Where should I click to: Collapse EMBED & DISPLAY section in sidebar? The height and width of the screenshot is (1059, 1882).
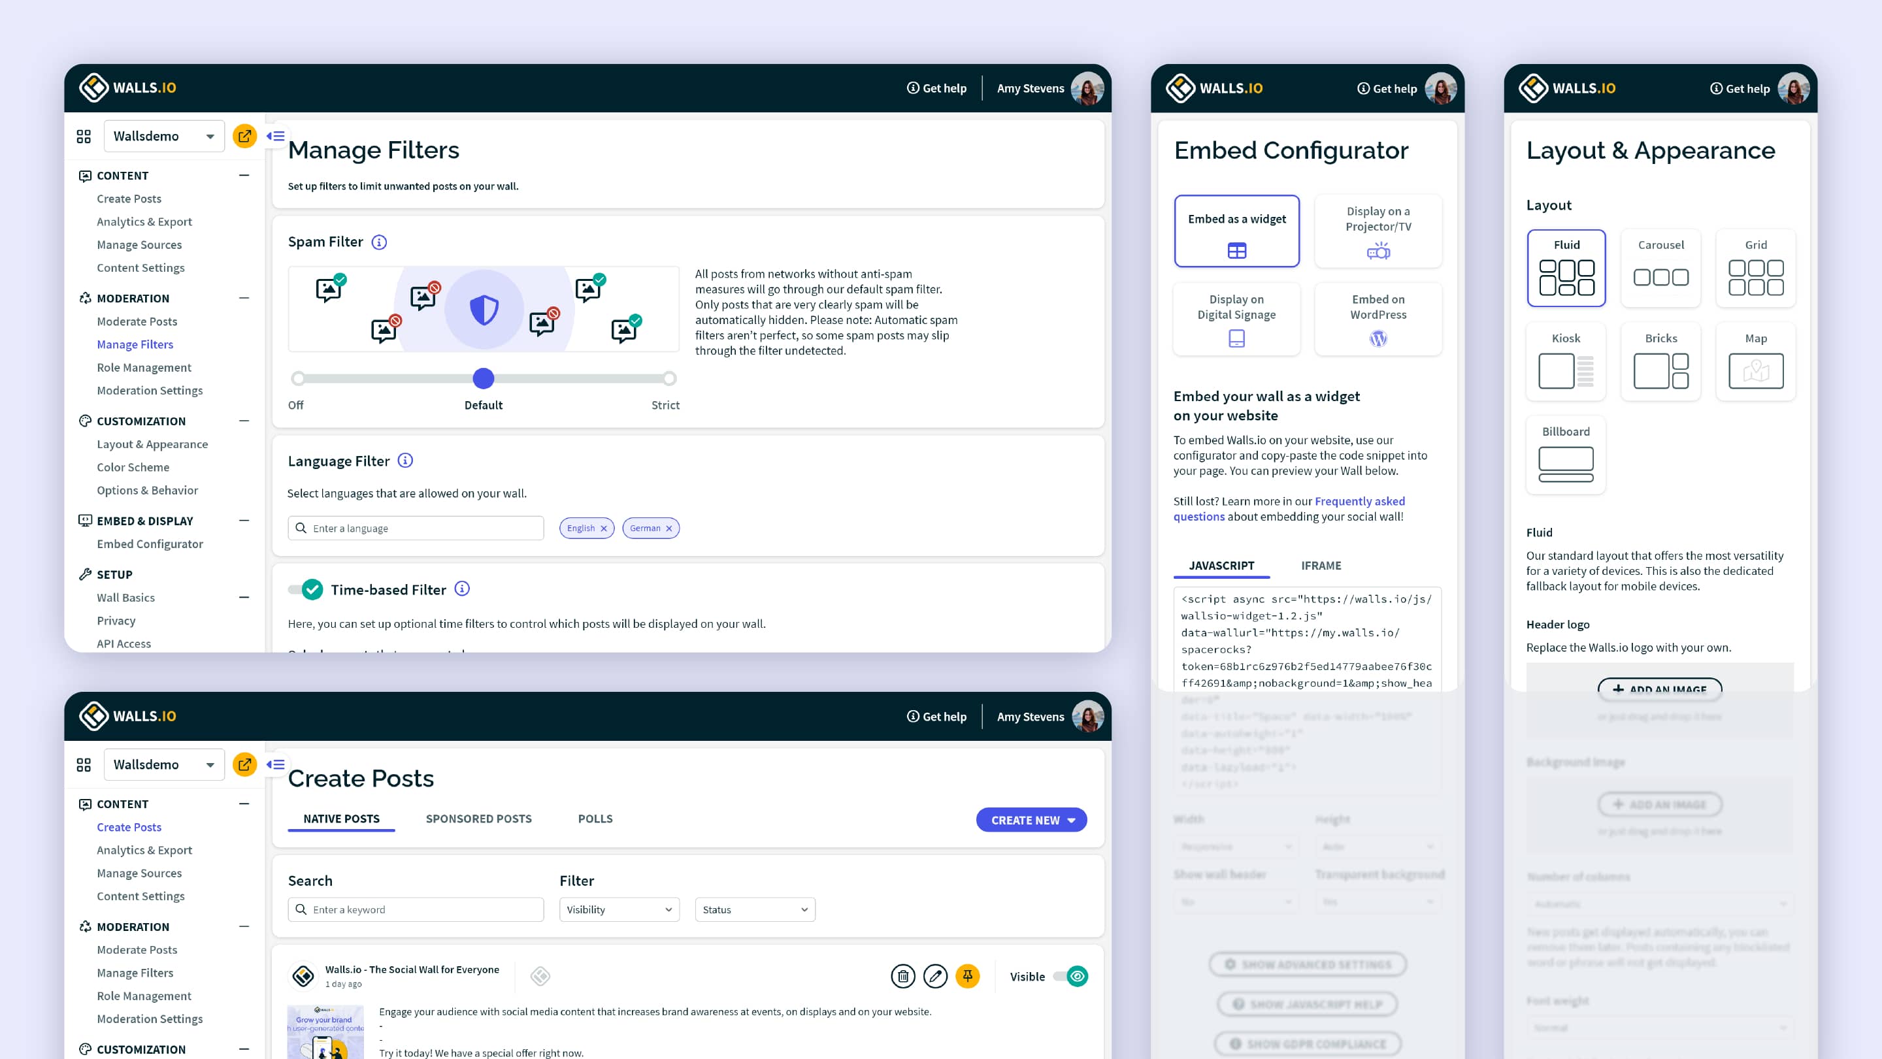click(244, 521)
